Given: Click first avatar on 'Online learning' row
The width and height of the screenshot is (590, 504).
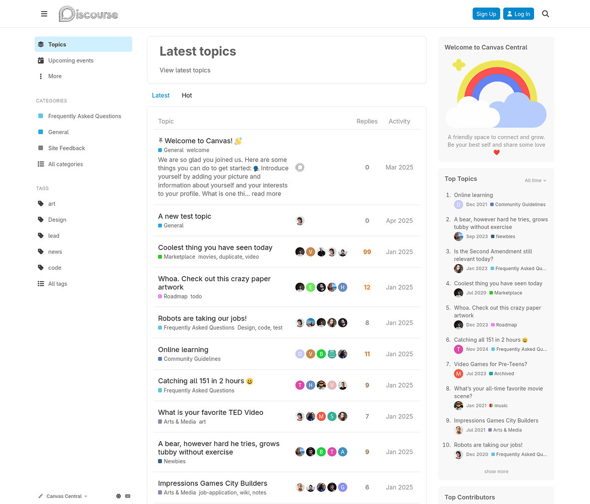Looking at the screenshot, I should [300, 354].
